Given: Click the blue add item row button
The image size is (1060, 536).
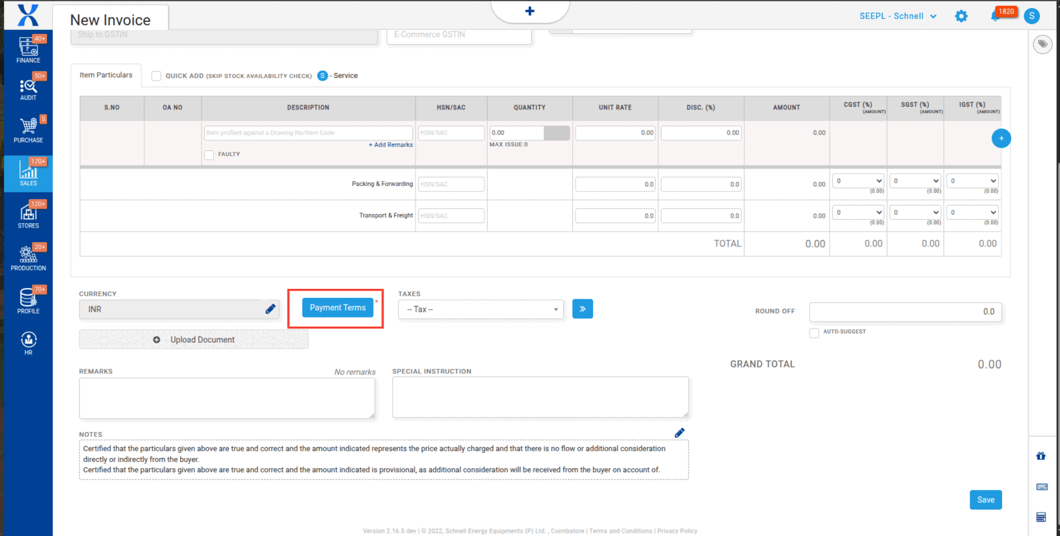Looking at the screenshot, I should tap(1001, 139).
